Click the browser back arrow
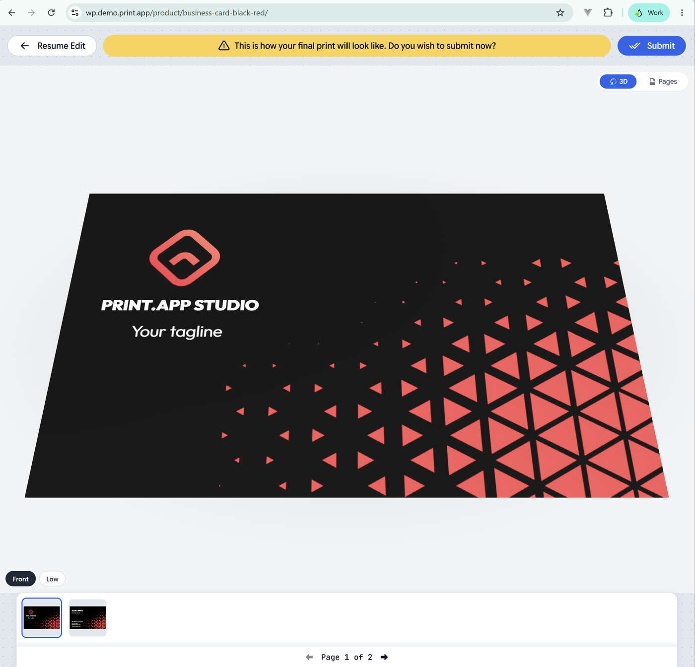695x667 pixels. click(x=12, y=13)
